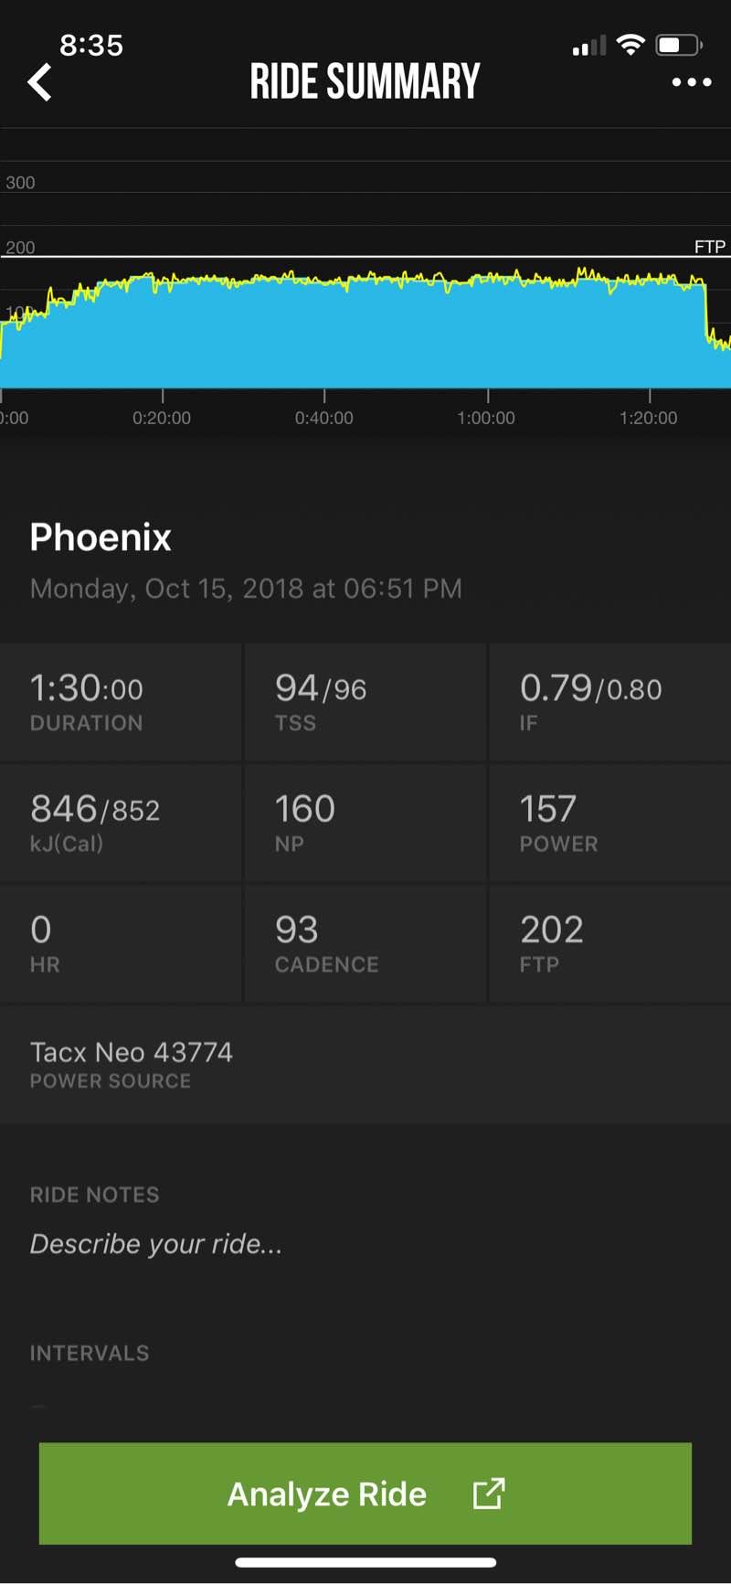Tap the Tacx Neo 43774 power source row

(365, 1064)
